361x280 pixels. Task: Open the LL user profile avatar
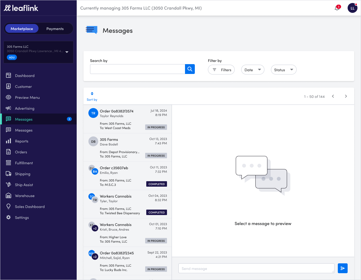[353, 8]
